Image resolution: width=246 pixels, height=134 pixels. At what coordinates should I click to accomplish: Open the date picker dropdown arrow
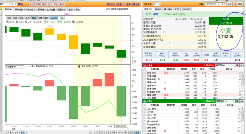[220, 4]
